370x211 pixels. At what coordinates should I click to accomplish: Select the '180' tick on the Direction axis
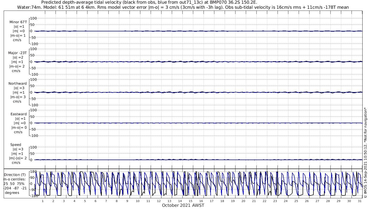(x=34, y=172)
